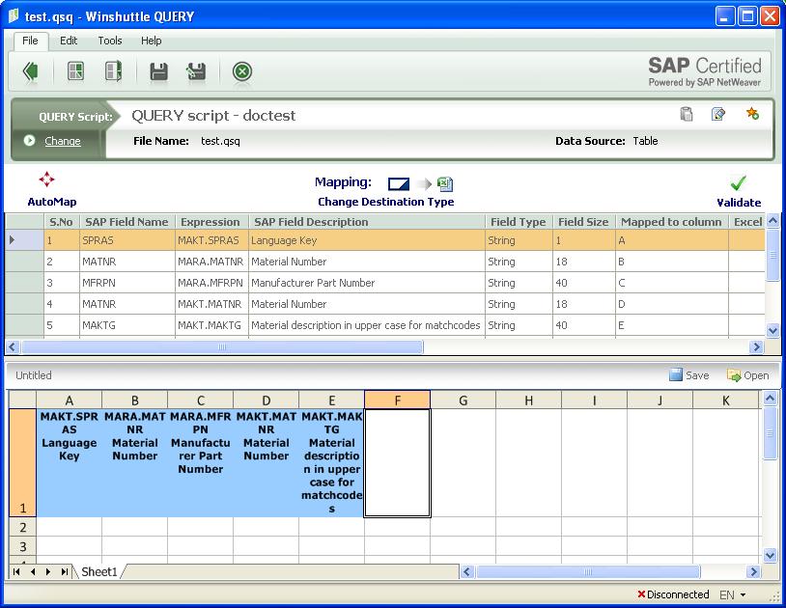Click the Validate label
Image resolution: width=786 pixels, height=608 pixels.
tap(739, 203)
